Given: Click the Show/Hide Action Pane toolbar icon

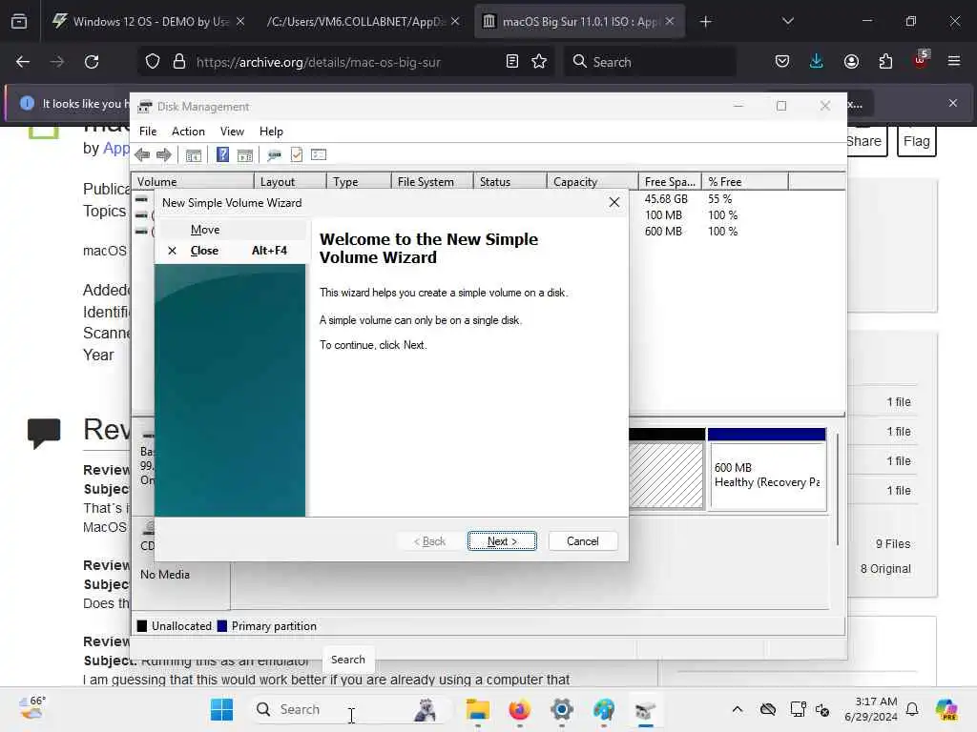Looking at the screenshot, I should (245, 155).
